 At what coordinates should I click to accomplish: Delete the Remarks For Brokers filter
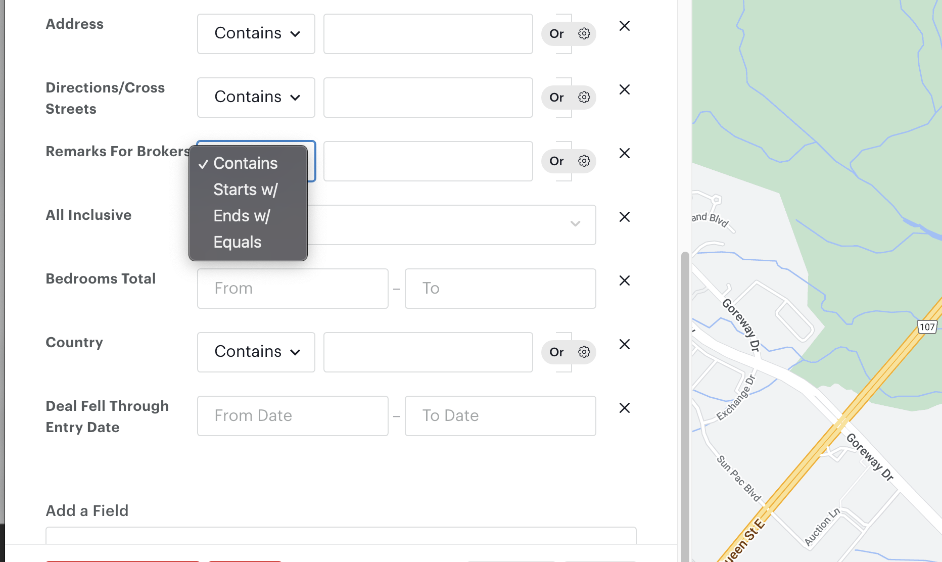click(x=625, y=153)
